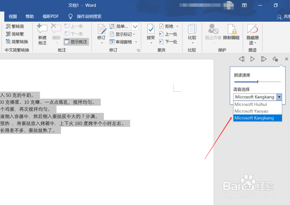Insert a new comment with 新建批注

(x=42, y=35)
